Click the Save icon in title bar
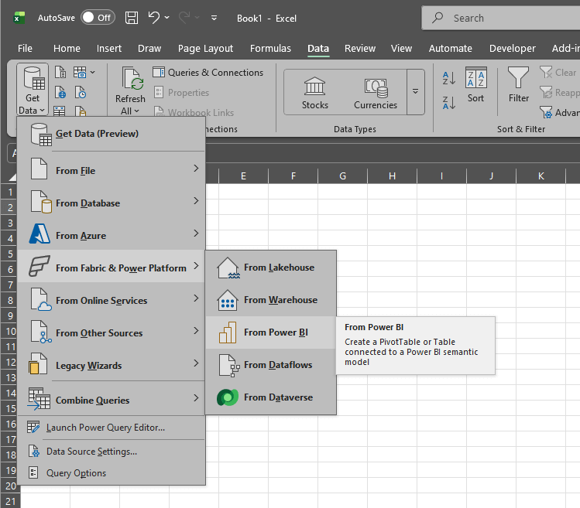 132,18
